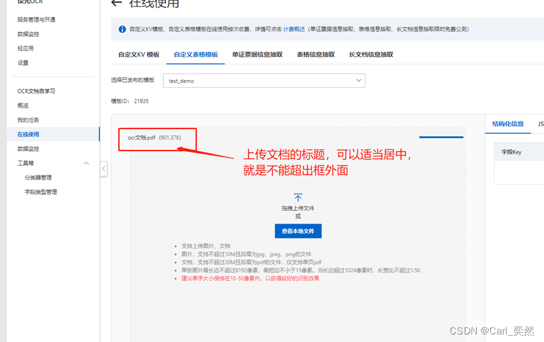Open 概览 in the sidebar
The image size is (544, 342).
[x=23, y=106]
